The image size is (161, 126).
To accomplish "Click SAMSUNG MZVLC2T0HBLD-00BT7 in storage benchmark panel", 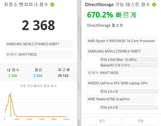I will (38, 44).
